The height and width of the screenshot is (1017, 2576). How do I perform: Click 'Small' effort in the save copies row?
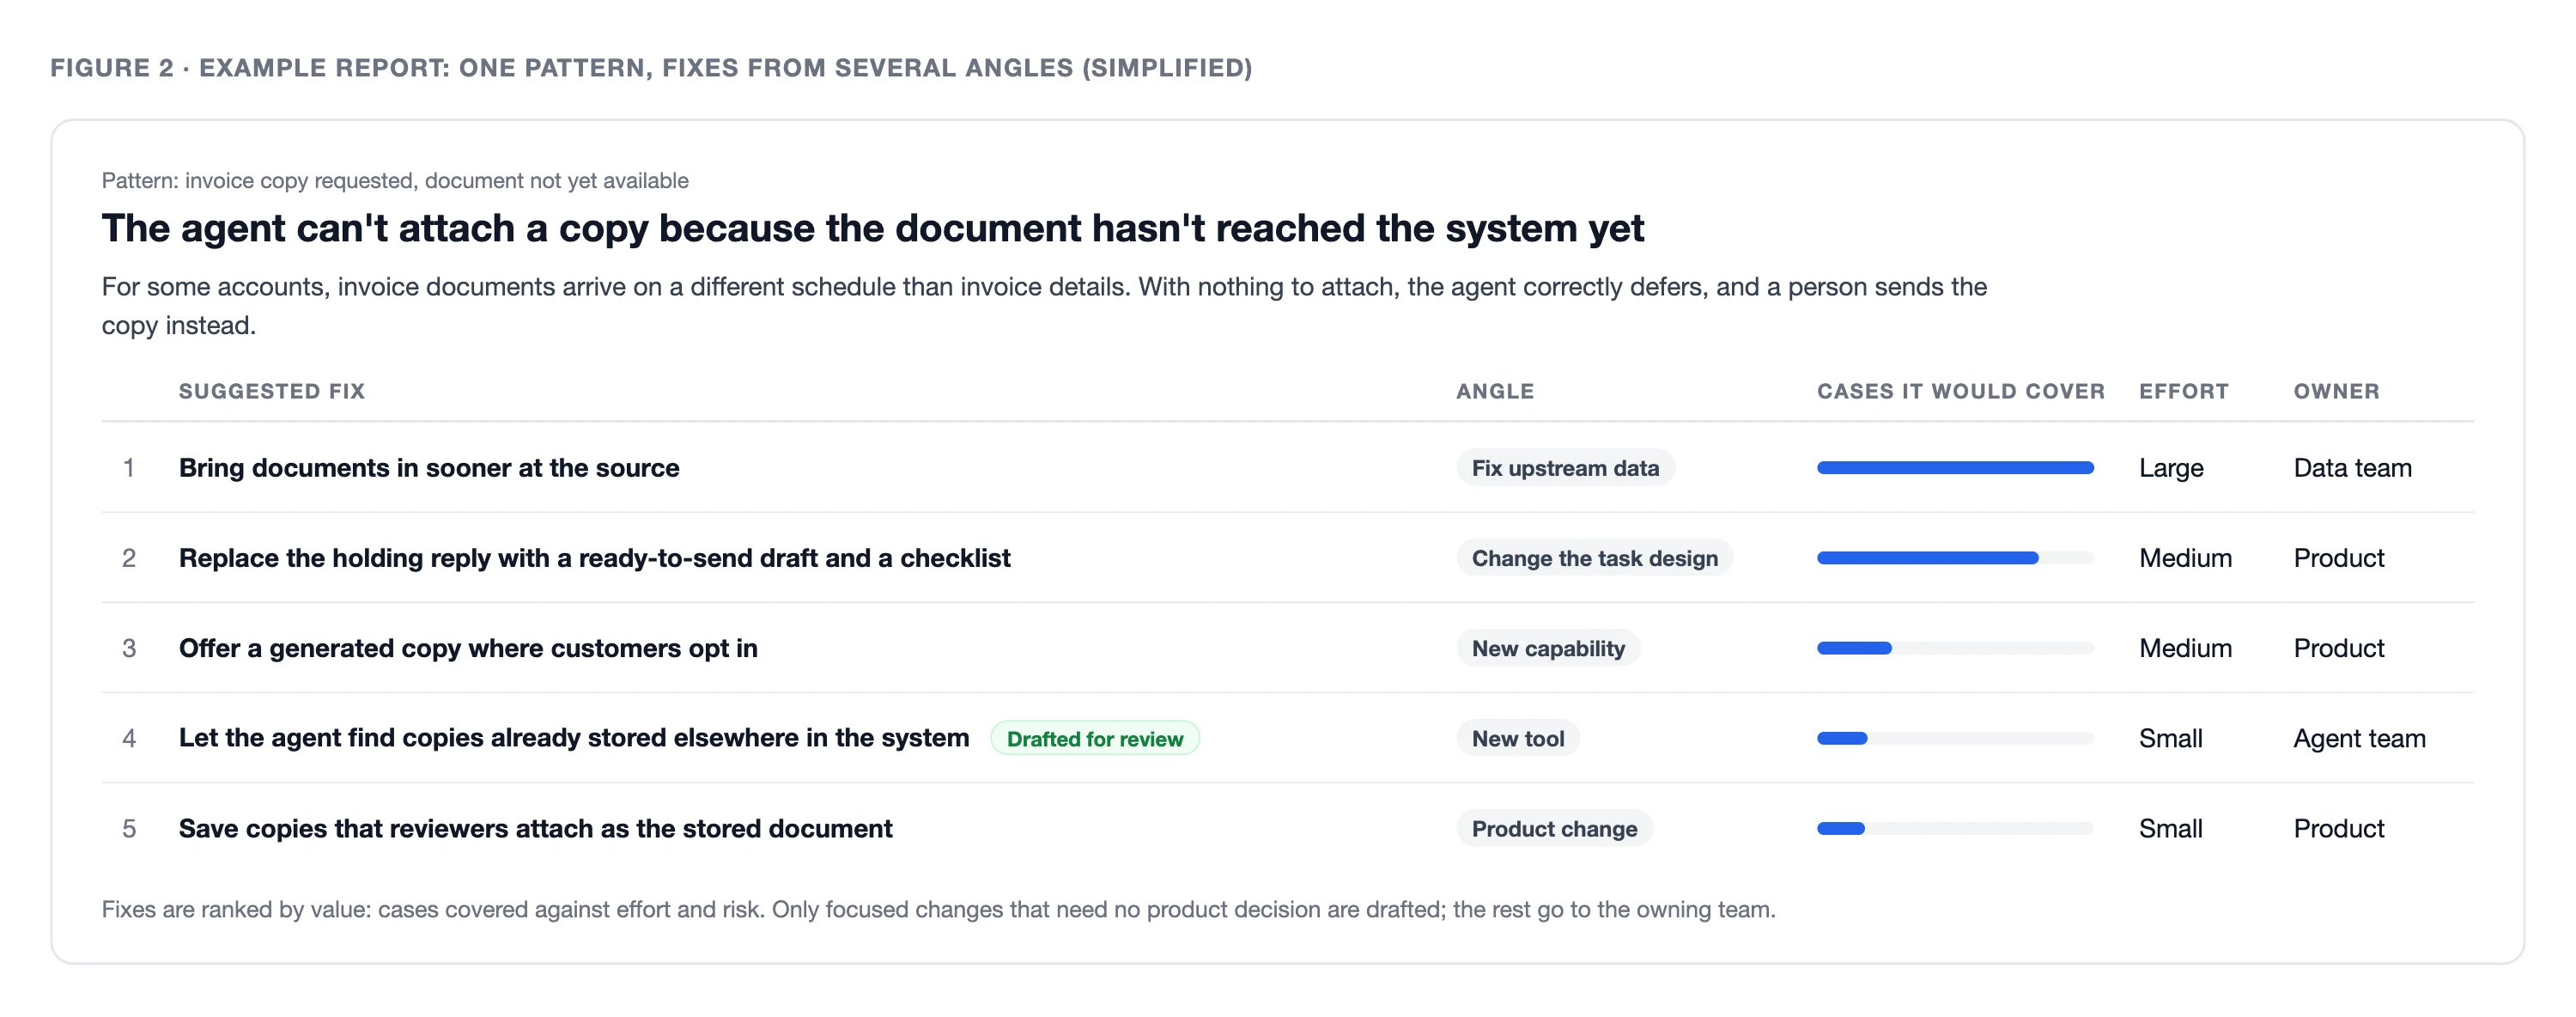pos(2170,828)
